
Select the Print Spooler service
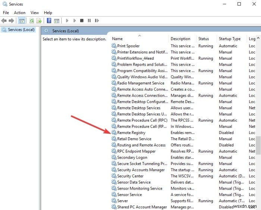coord(128,46)
